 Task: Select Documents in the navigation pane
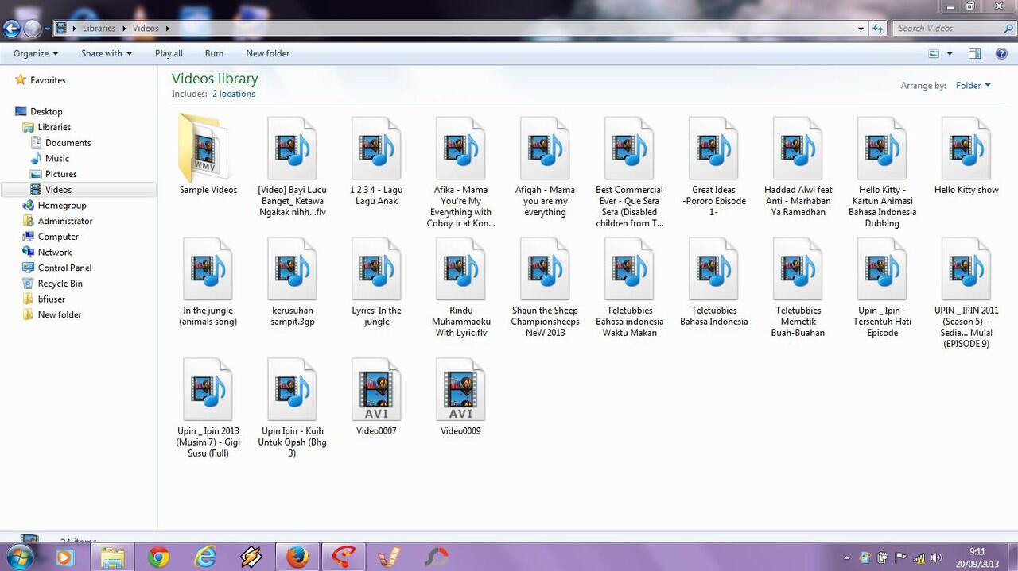pos(68,143)
